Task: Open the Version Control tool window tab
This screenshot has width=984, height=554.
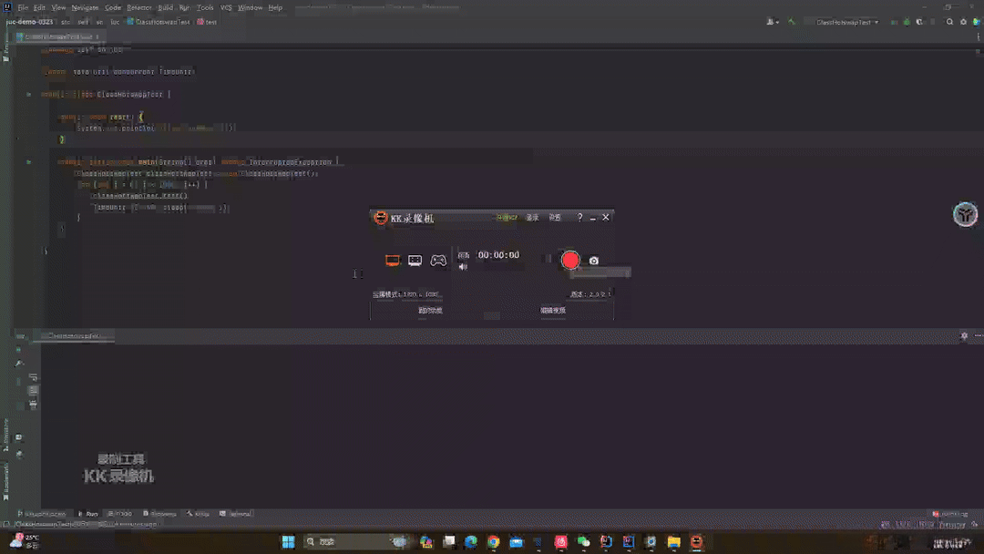Action: point(41,513)
